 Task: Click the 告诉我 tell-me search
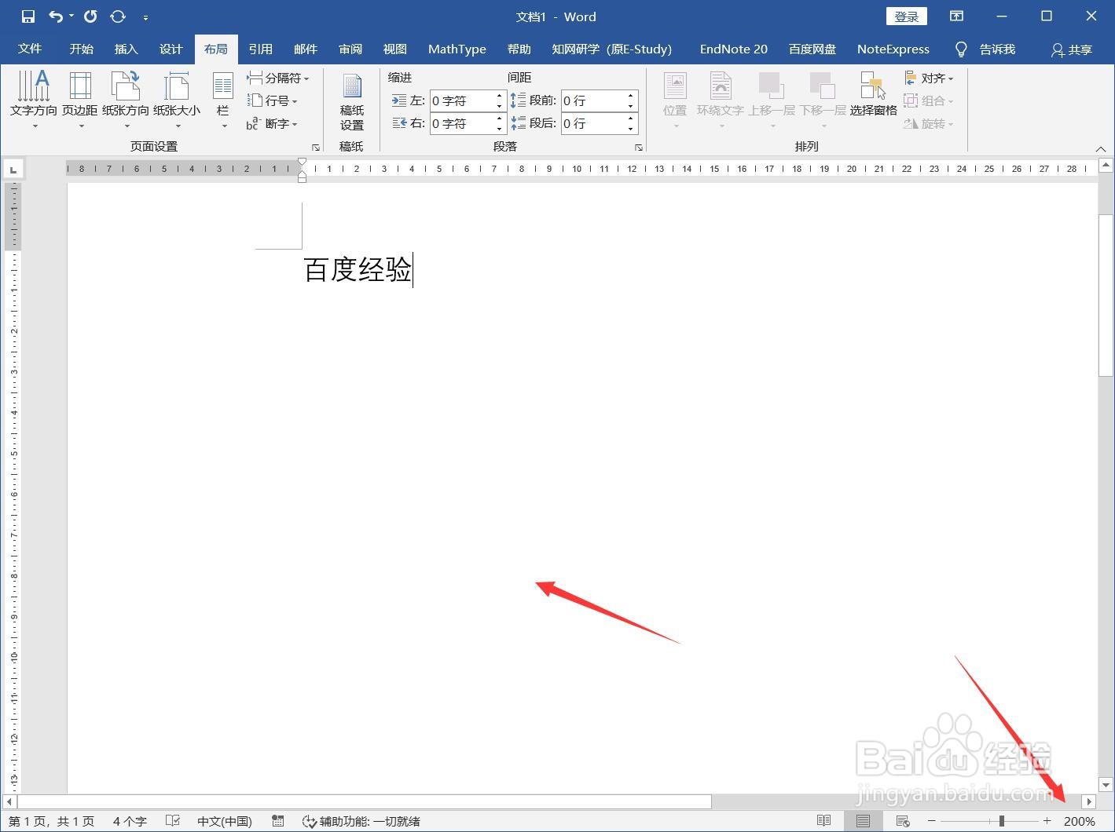(996, 49)
